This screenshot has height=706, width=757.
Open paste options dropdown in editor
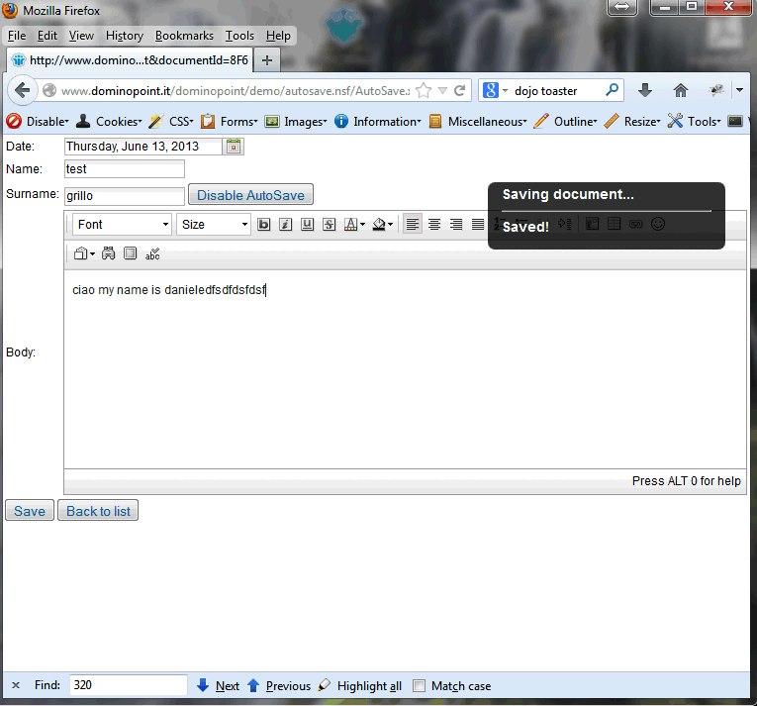coord(84,253)
